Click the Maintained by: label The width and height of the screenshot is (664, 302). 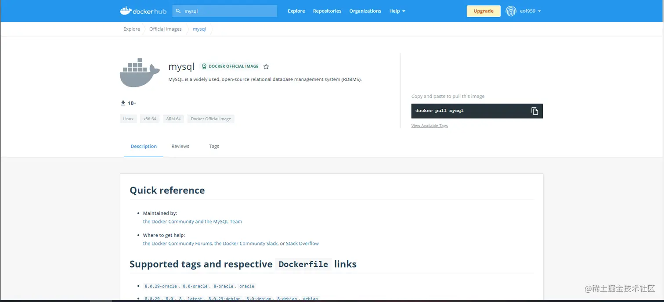(160, 213)
